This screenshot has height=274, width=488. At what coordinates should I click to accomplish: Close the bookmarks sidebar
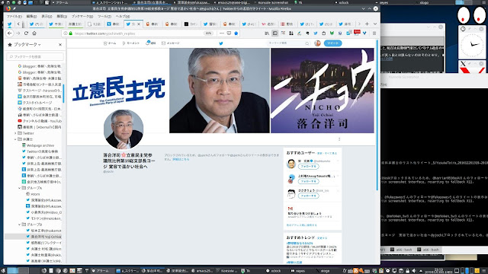pyautogui.click(x=60, y=45)
